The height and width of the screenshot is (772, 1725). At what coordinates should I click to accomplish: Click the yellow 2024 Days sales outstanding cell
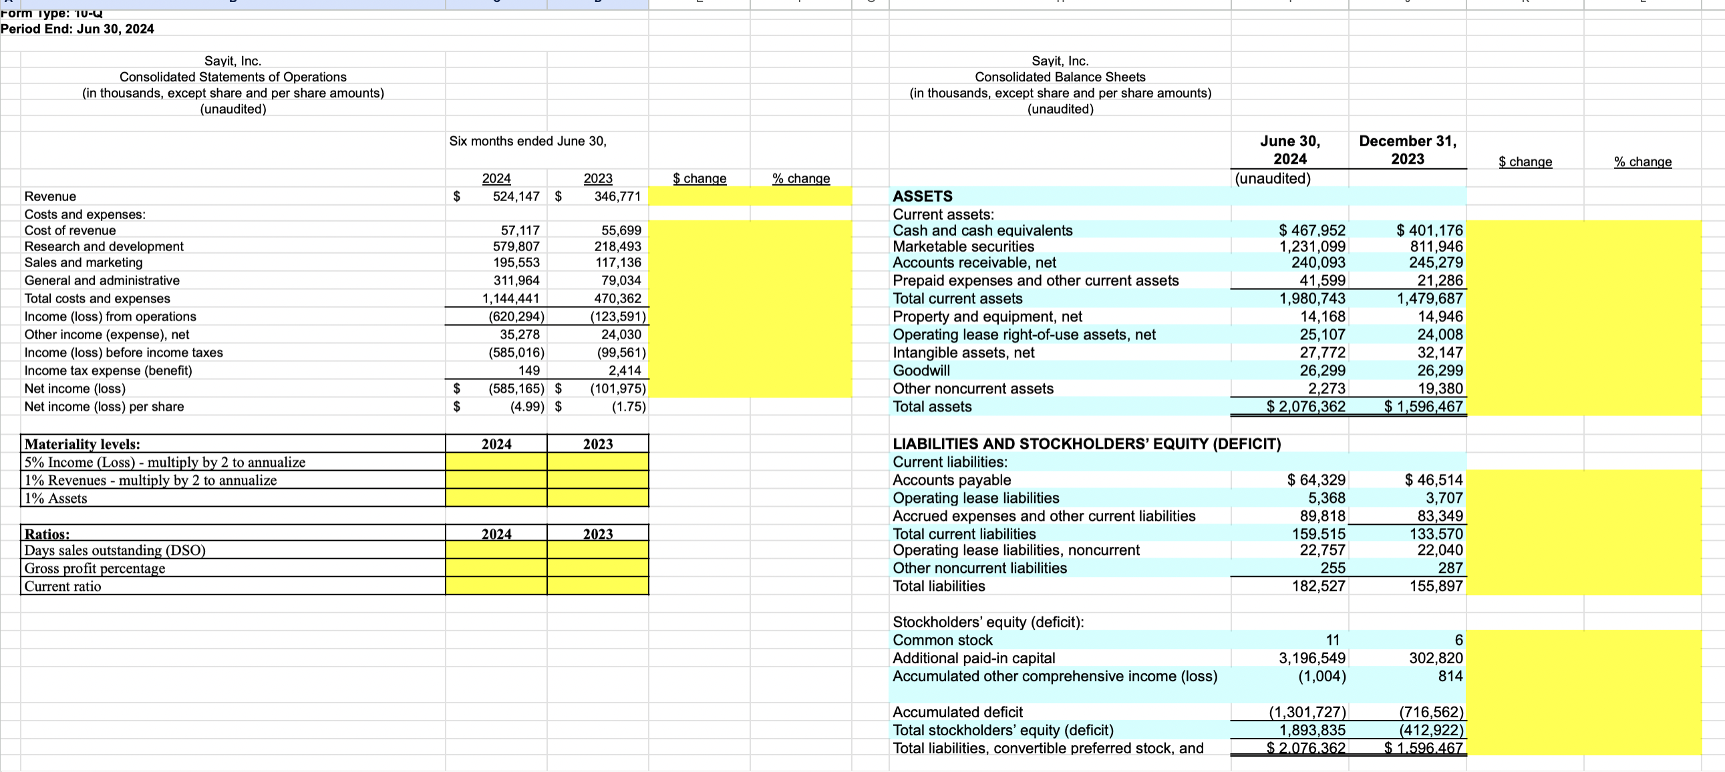[496, 550]
